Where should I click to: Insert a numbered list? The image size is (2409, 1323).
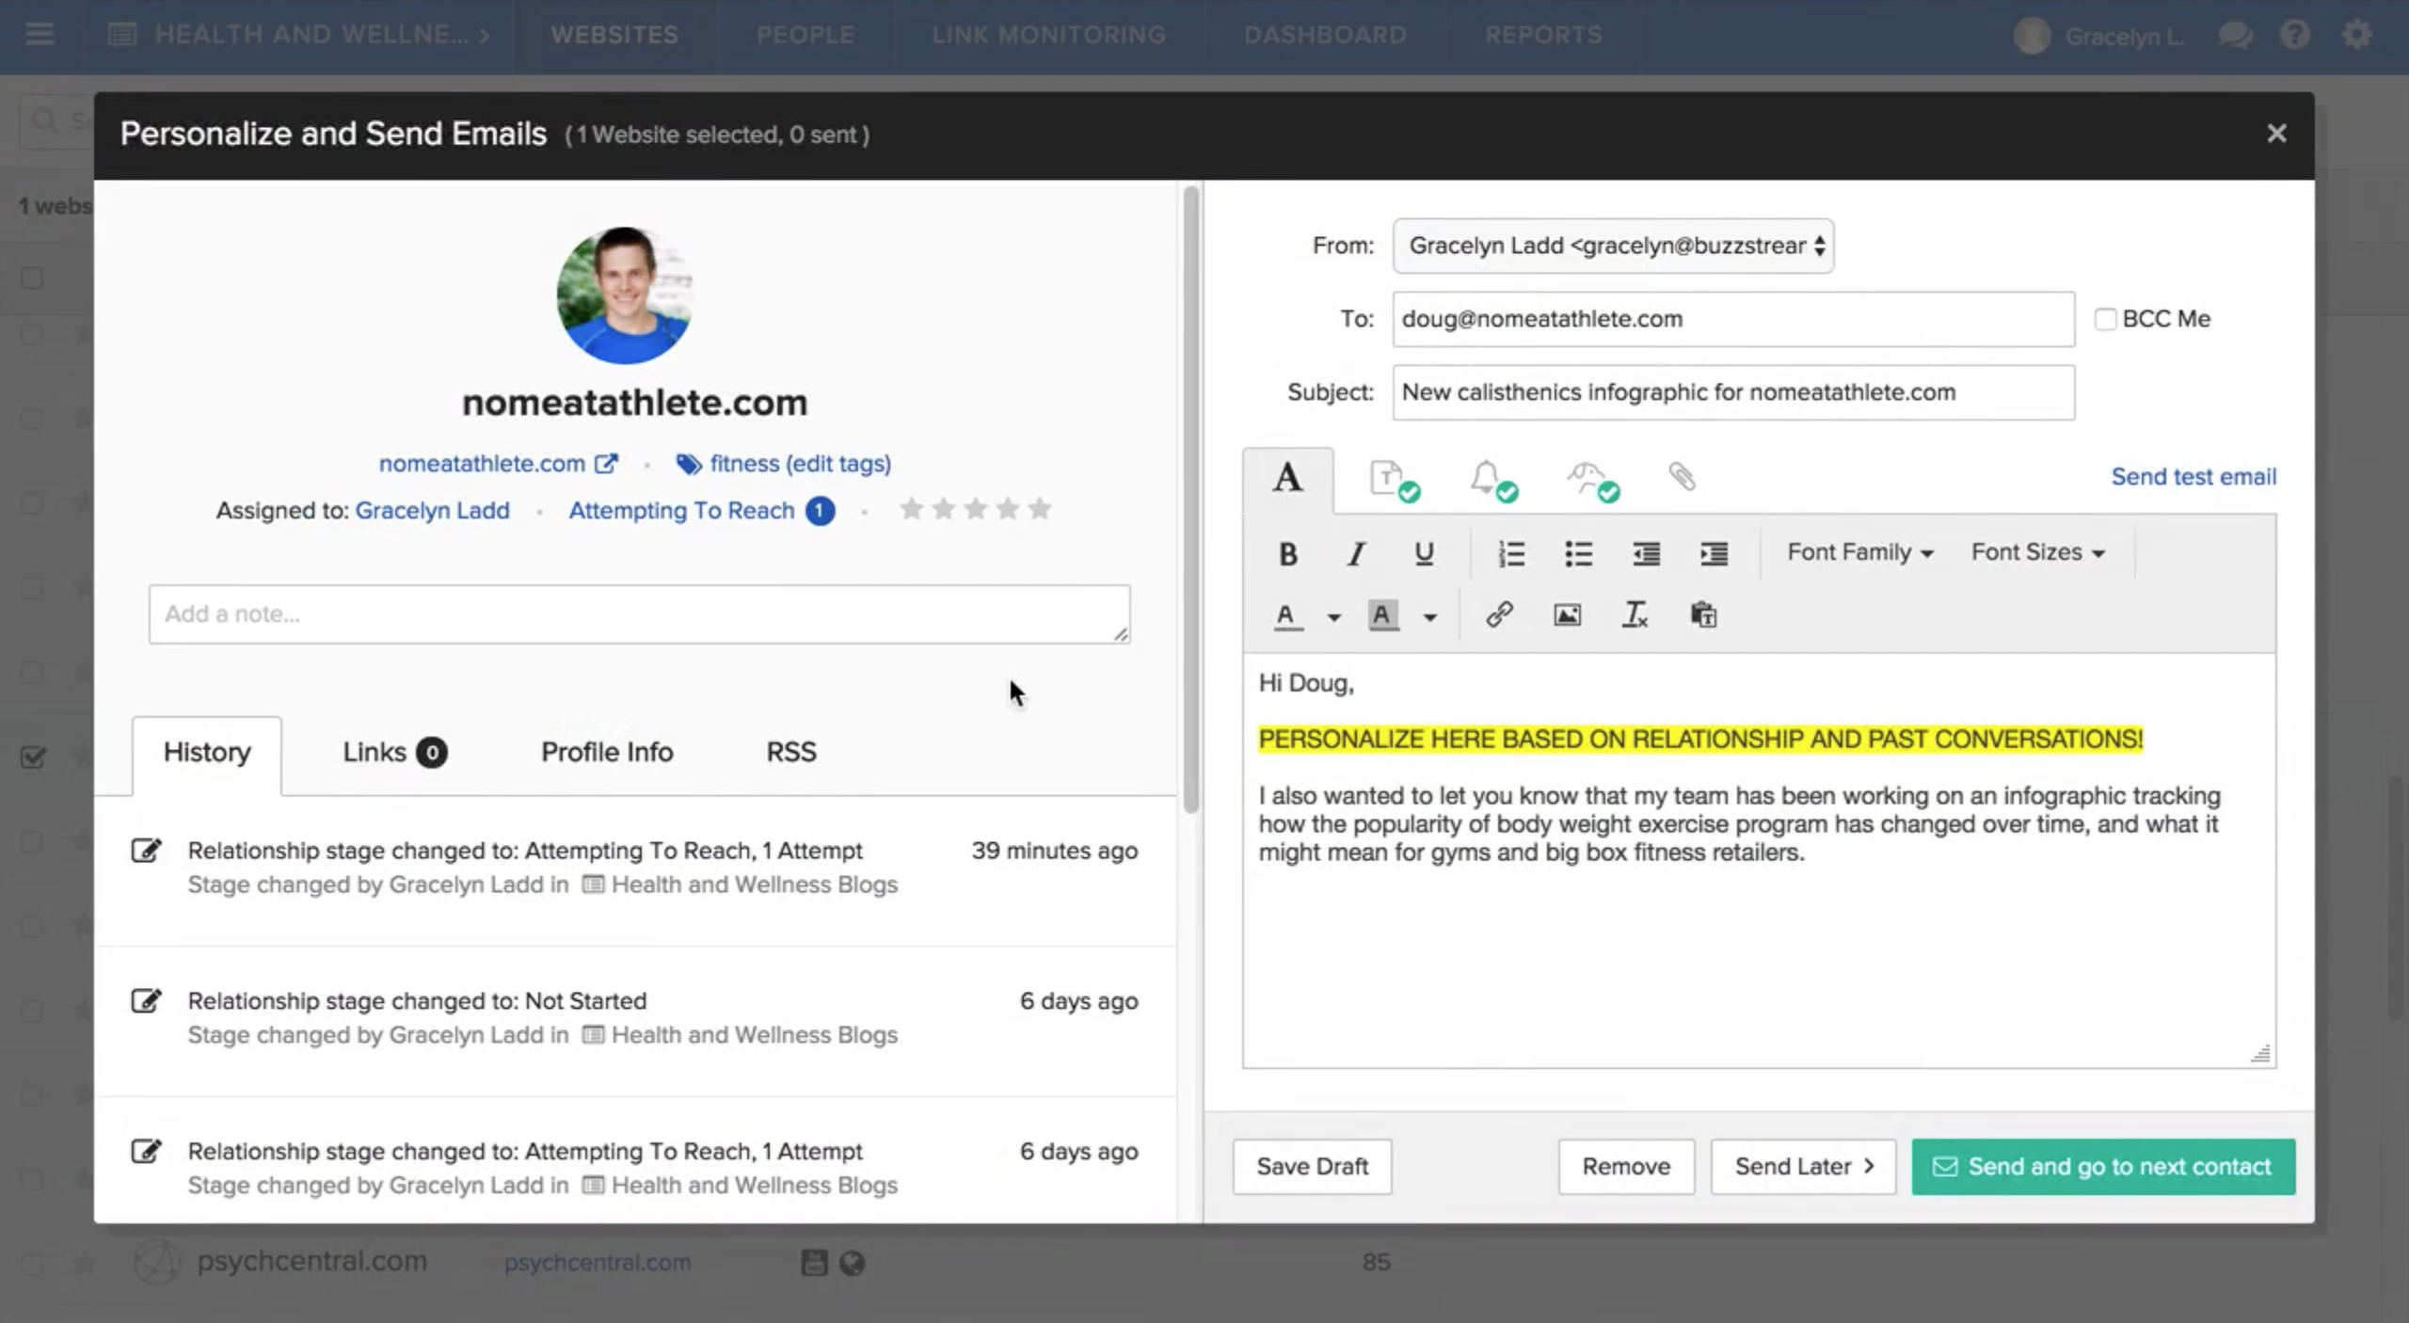pyautogui.click(x=1511, y=553)
